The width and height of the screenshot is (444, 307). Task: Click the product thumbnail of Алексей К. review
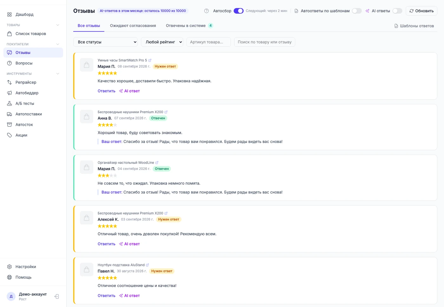click(x=87, y=218)
